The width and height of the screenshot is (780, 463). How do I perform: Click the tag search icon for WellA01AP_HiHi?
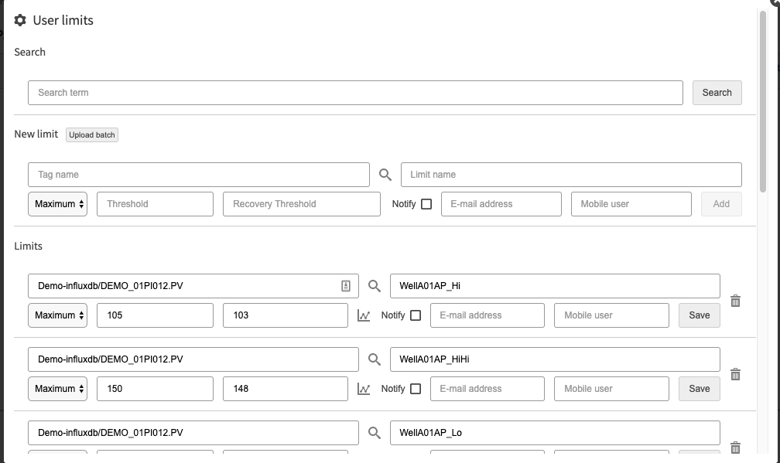[374, 359]
